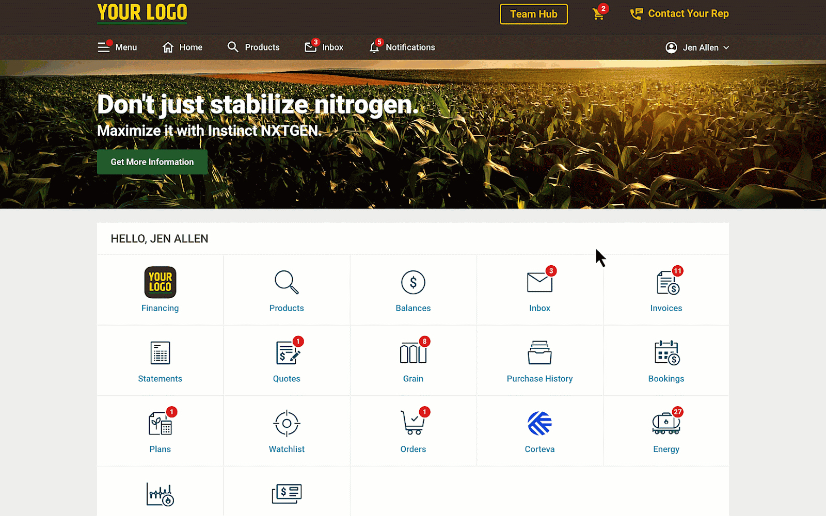The image size is (826, 516).
Task: Open the Grain silo icon
Action: coord(413,353)
